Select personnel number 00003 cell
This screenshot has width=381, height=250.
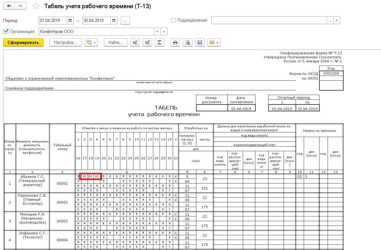[62, 221]
